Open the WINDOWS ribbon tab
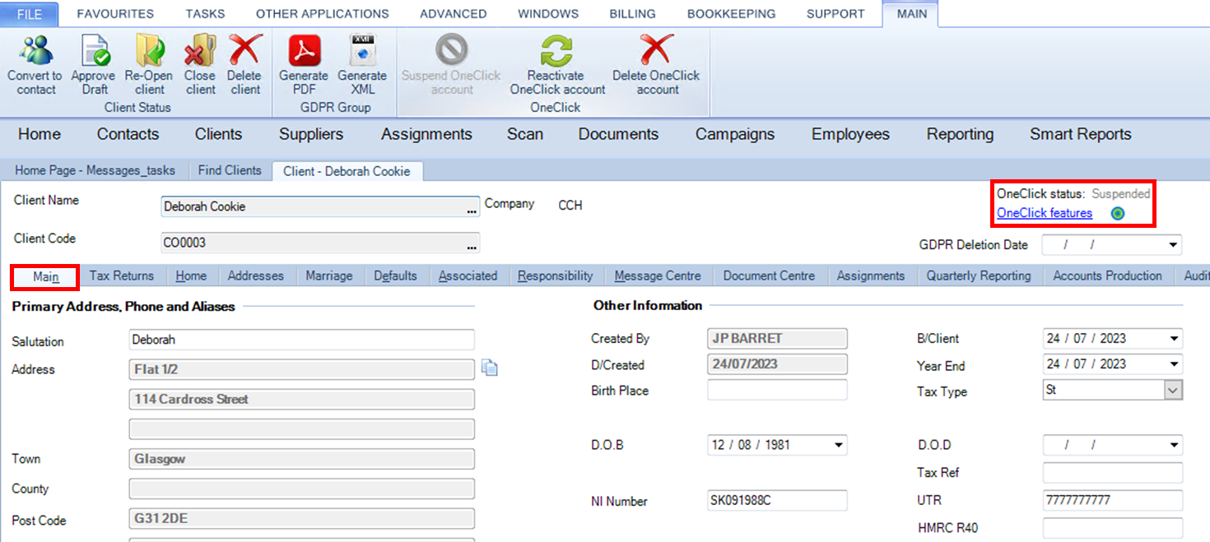The width and height of the screenshot is (1210, 542). pyautogui.click(x=548, y=14)
